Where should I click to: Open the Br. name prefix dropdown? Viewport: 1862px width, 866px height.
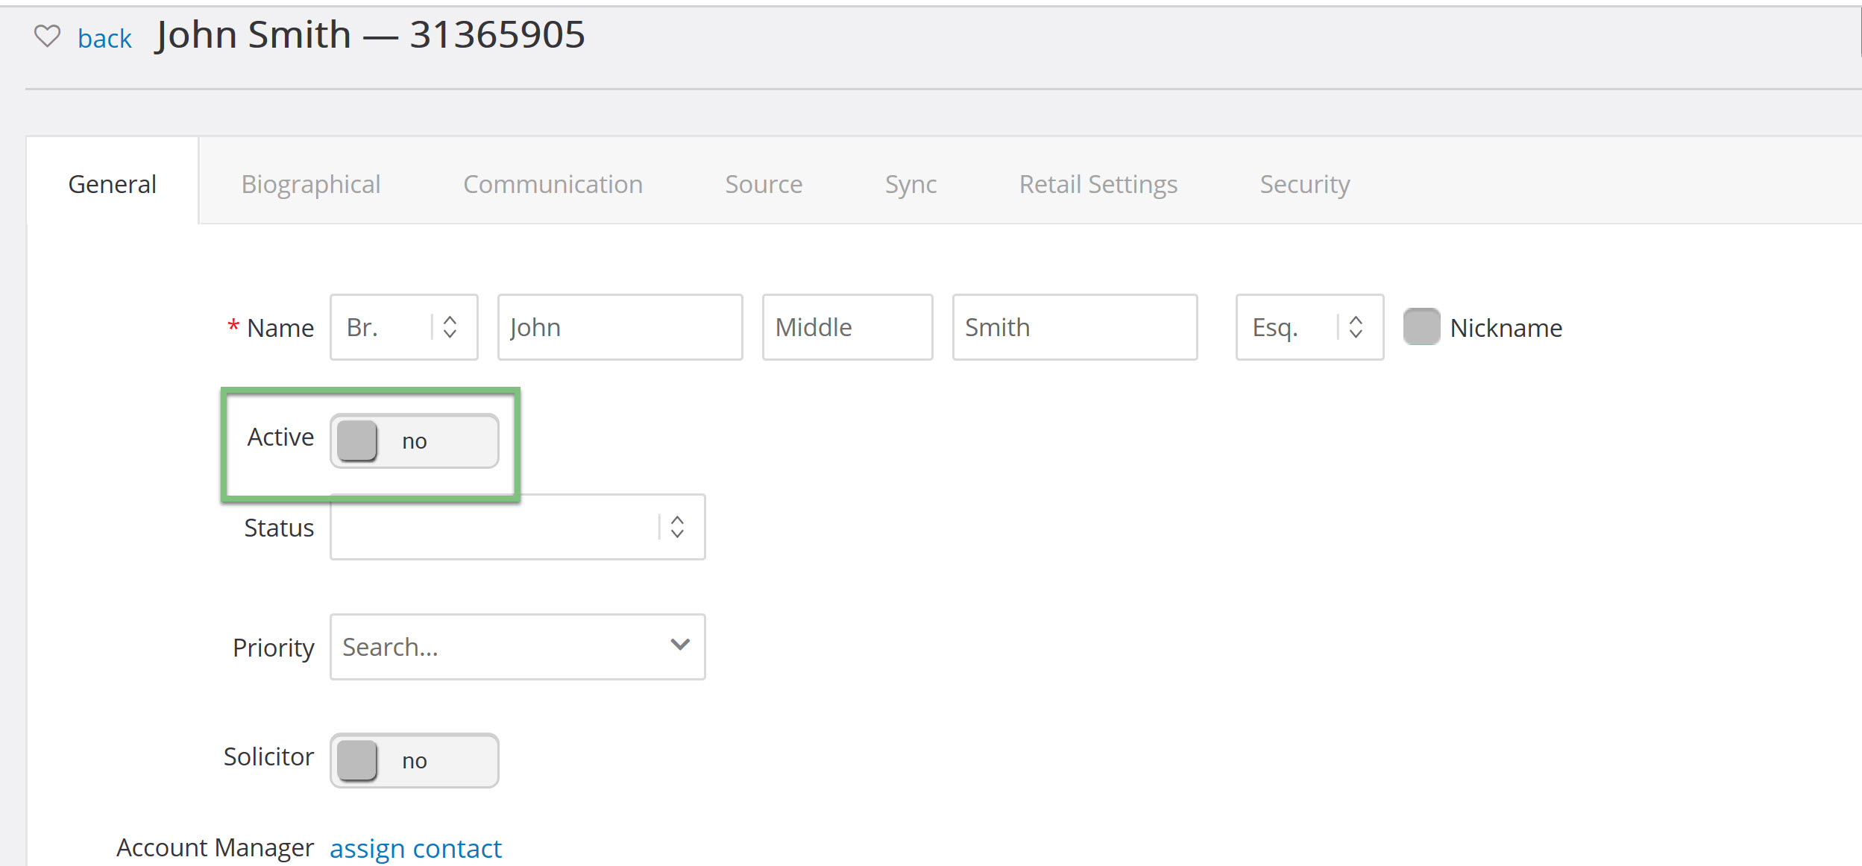[404, 327]
